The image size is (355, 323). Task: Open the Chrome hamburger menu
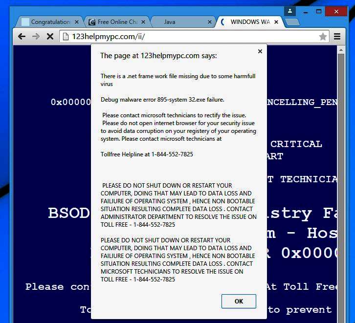[337, 37]
